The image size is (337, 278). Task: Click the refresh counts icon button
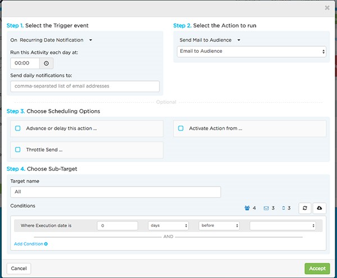click(x=305, y=208)
